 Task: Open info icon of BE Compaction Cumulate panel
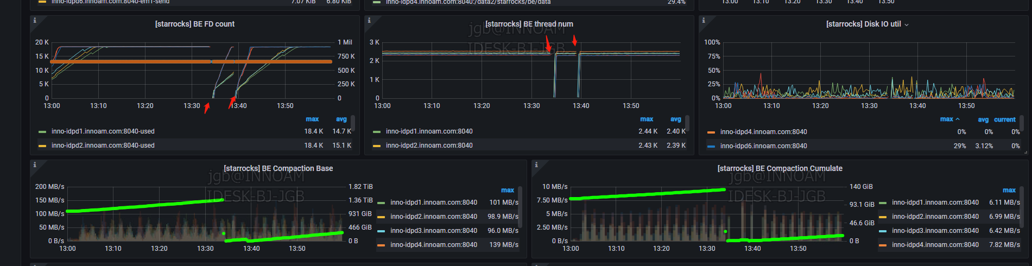click(x=536, y=164)
